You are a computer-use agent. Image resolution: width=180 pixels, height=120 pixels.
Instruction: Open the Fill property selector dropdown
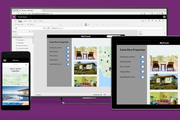point(29,28)
